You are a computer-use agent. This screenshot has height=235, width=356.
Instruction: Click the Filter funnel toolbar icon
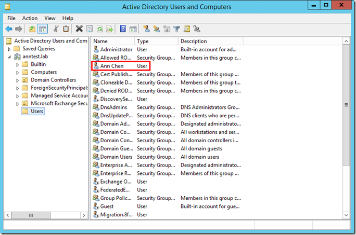(176, 29)
